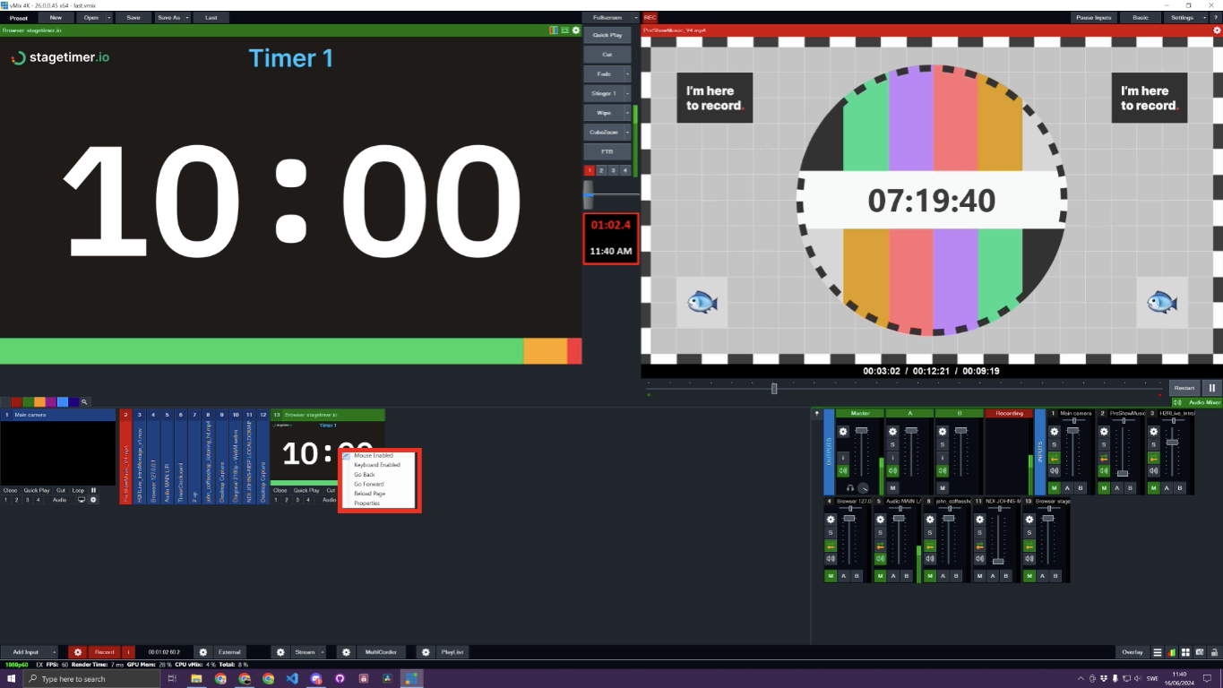Pin the audio mixer panel
Screen dimensions: 1223x688
click(816, 413)
